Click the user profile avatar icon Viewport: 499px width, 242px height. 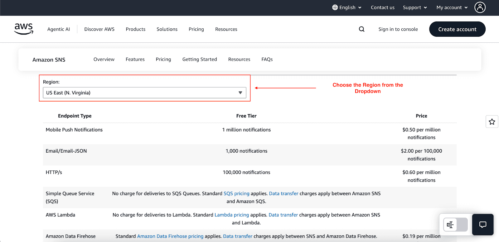pos(480,7)
